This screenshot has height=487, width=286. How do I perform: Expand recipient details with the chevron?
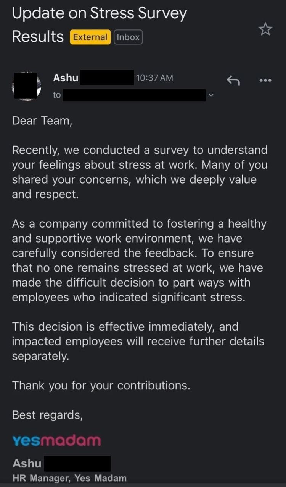212,95
